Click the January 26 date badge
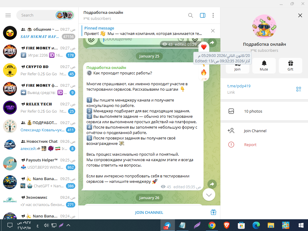The height and width of the screenshot is (231, 308). tap(149, 198)
